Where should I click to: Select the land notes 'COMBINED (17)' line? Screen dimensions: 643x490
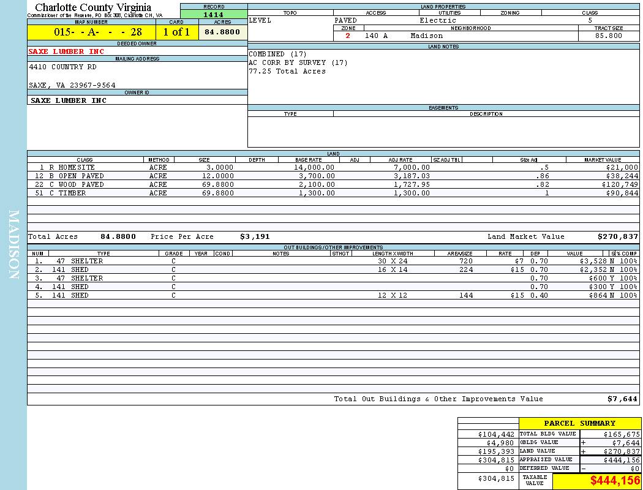277,54
